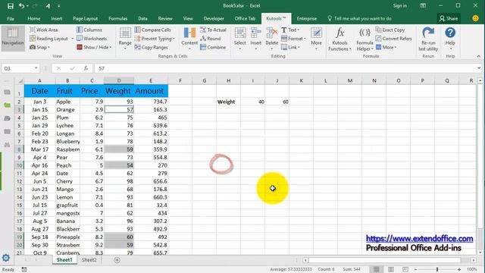Switch to the Developer tab

tap(214, 18)
